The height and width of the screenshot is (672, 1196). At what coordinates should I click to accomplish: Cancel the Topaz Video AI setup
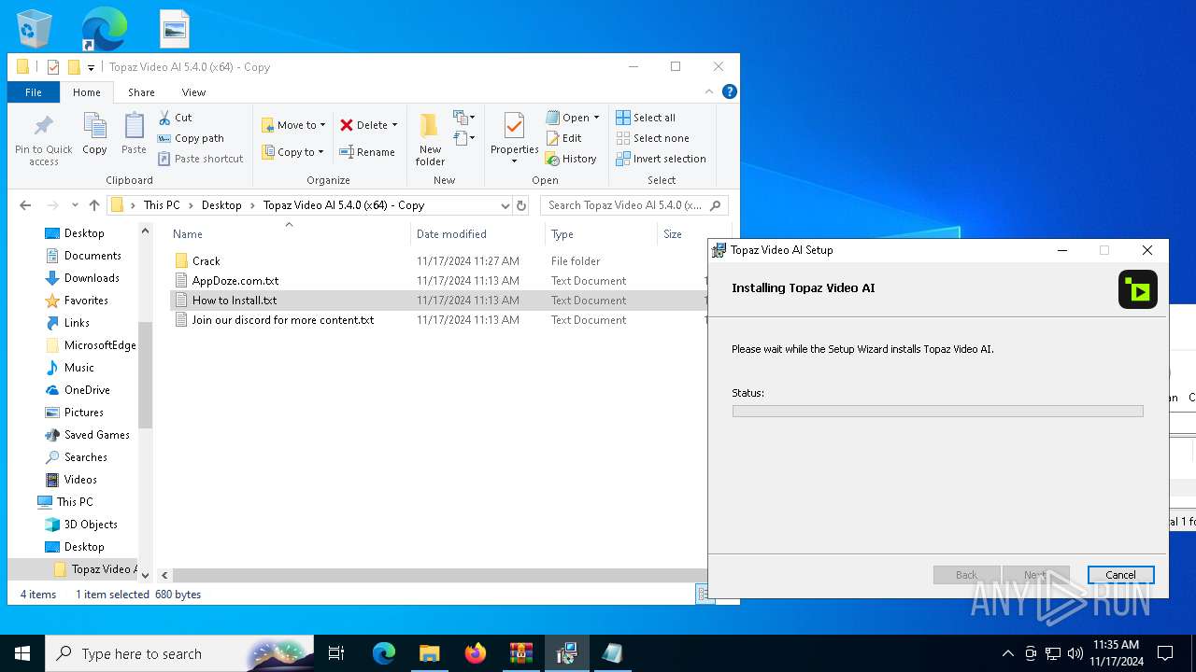click(x=1120, y=575)
